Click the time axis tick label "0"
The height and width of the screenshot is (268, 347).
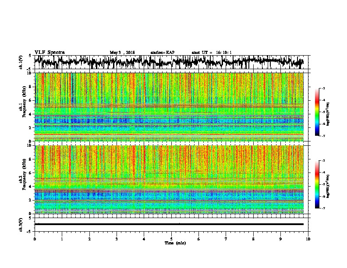pos(35,239)
